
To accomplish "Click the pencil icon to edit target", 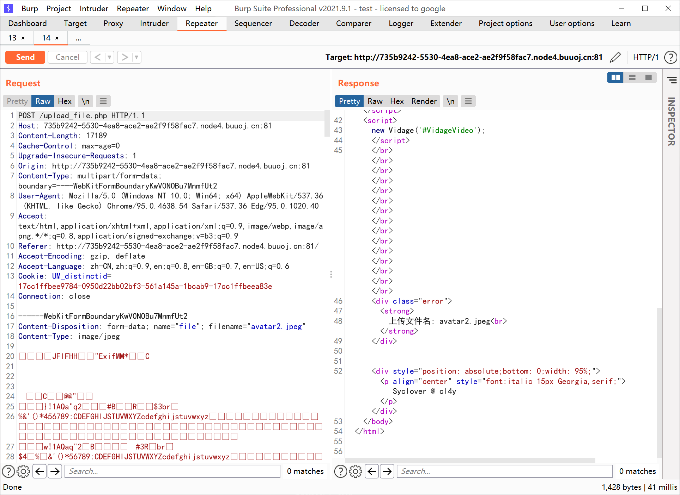I will click(615, 57).
